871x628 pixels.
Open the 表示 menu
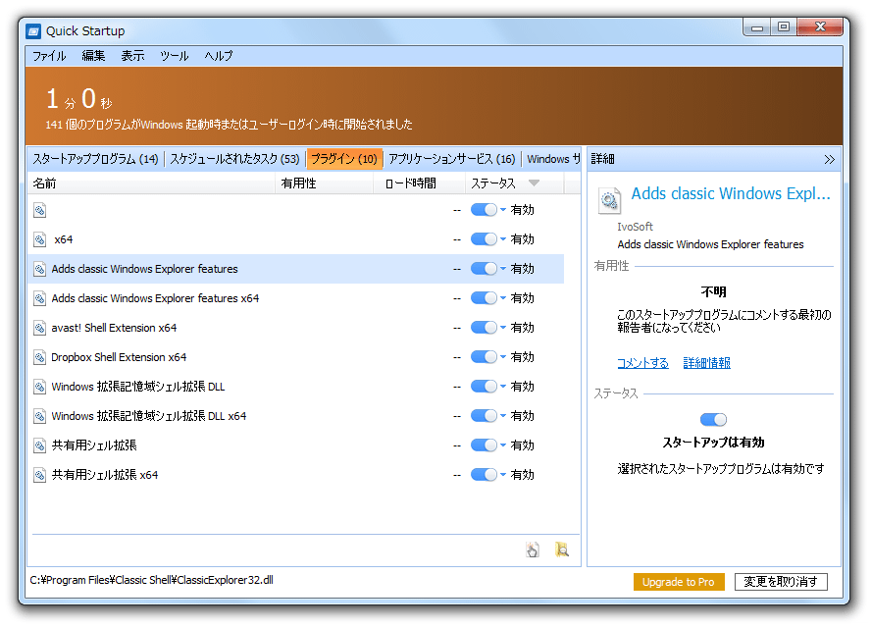click(132, 56)
